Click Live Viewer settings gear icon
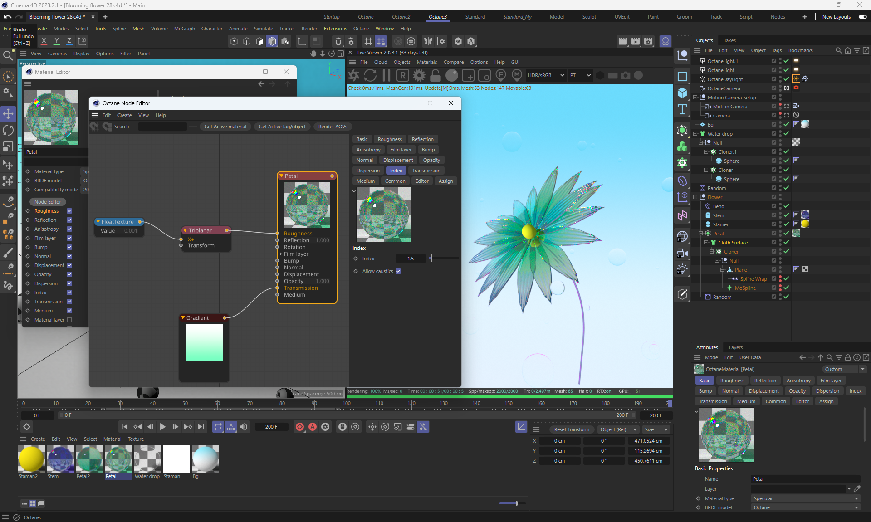The height and width of the screenshot is (522, 871). click(419, 75)
